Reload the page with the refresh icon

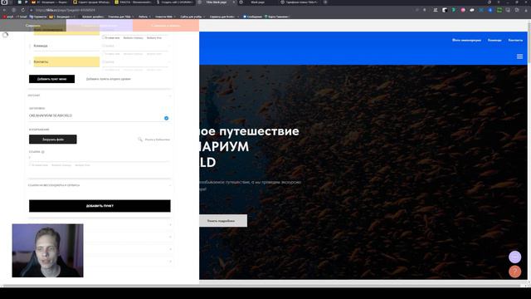(22, 10)
